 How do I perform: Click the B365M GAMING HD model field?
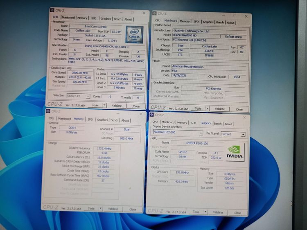(x=196, y=35)
